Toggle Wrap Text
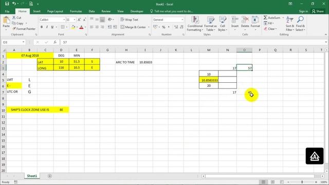The width and height of the screenshot is (329, 185). (x=129, y=20)
